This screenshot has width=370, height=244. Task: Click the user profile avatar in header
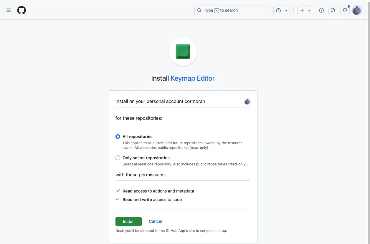(357, 10)
